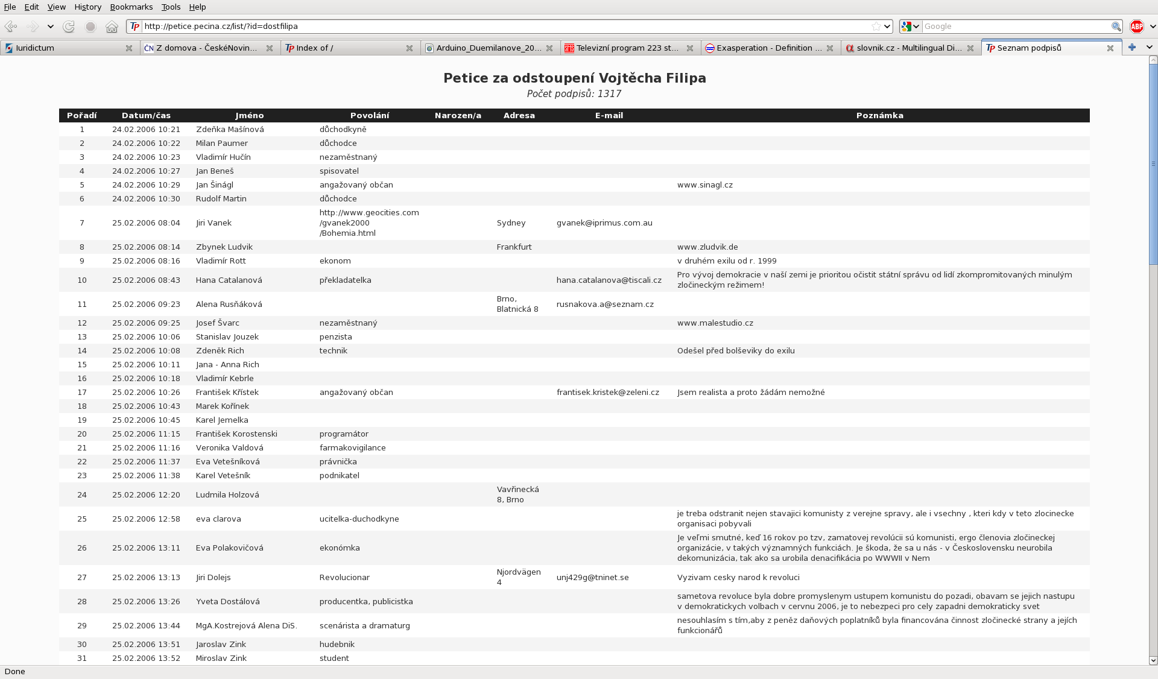1158x679 pixels.
Task: Click the scrollbar down arrow
Action: pyautogui.click(x=1153, y=660)
